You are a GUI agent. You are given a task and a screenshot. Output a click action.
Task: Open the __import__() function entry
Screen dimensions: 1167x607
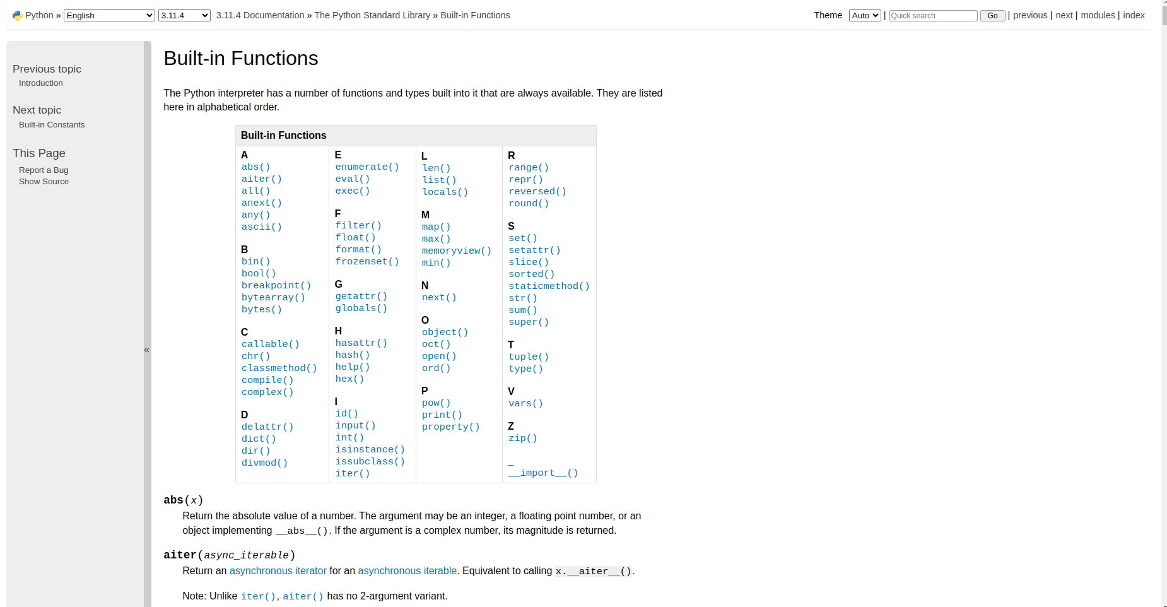coord(542,473)
